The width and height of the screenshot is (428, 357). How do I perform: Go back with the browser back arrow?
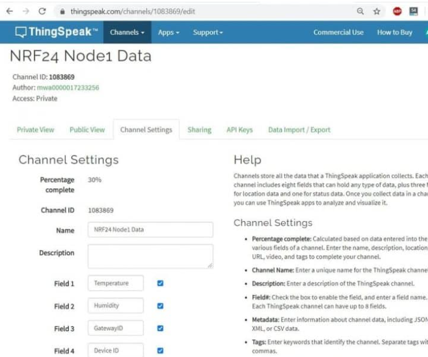[x=9, y=11]
